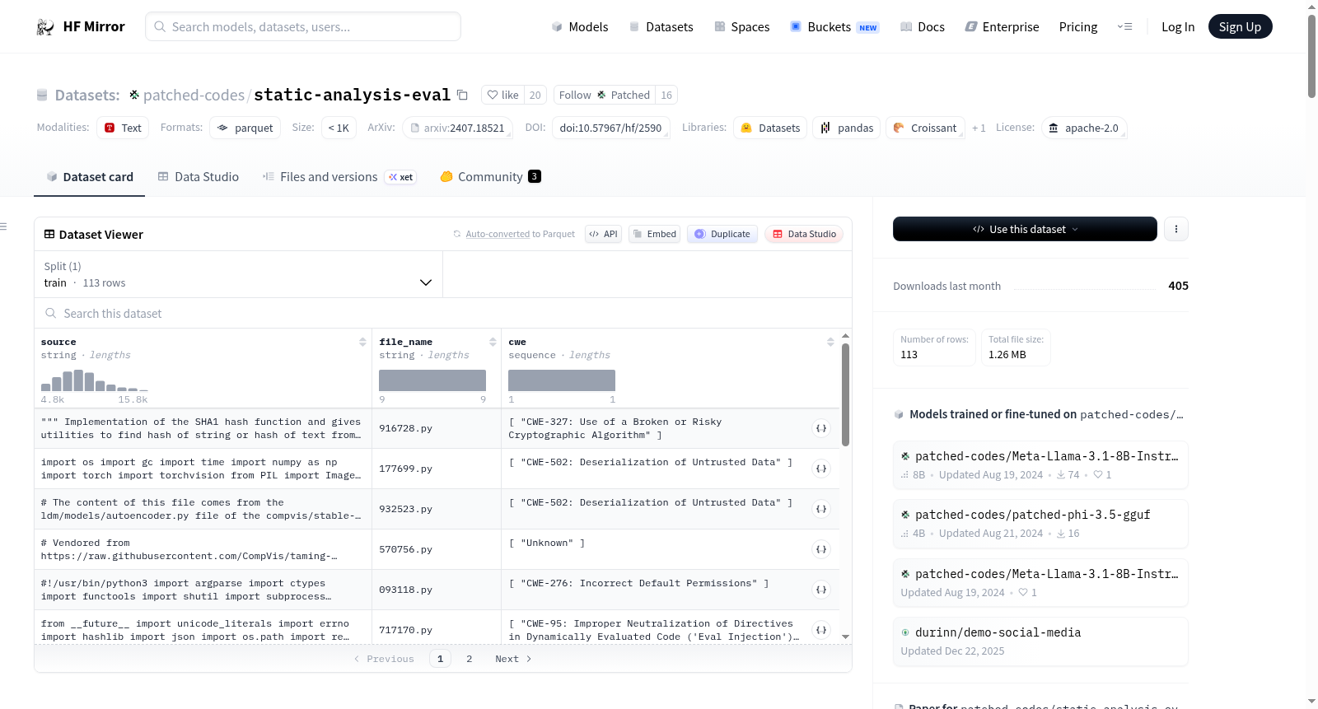Screen dimensions: 1318x709
Task: Open Buckets in the top navigation
Action: click(834, 27)
